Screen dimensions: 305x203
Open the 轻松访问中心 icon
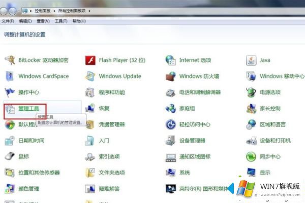tap(171, 124)
